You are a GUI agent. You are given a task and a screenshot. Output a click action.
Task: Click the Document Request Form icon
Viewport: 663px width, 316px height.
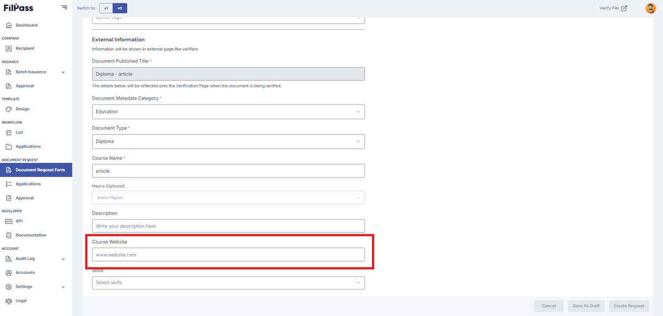(x=9, y=170)
